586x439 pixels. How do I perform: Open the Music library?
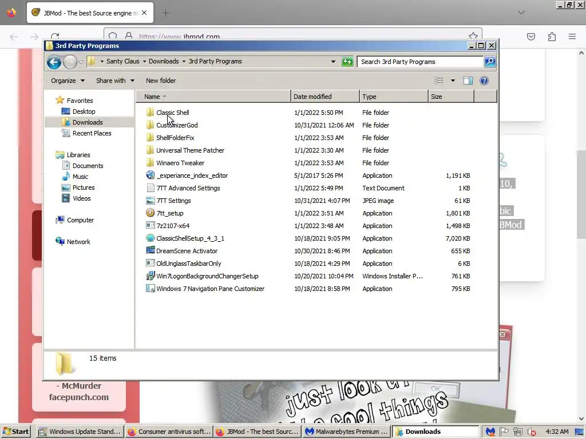pyautogui.click(x=80, y=177)
